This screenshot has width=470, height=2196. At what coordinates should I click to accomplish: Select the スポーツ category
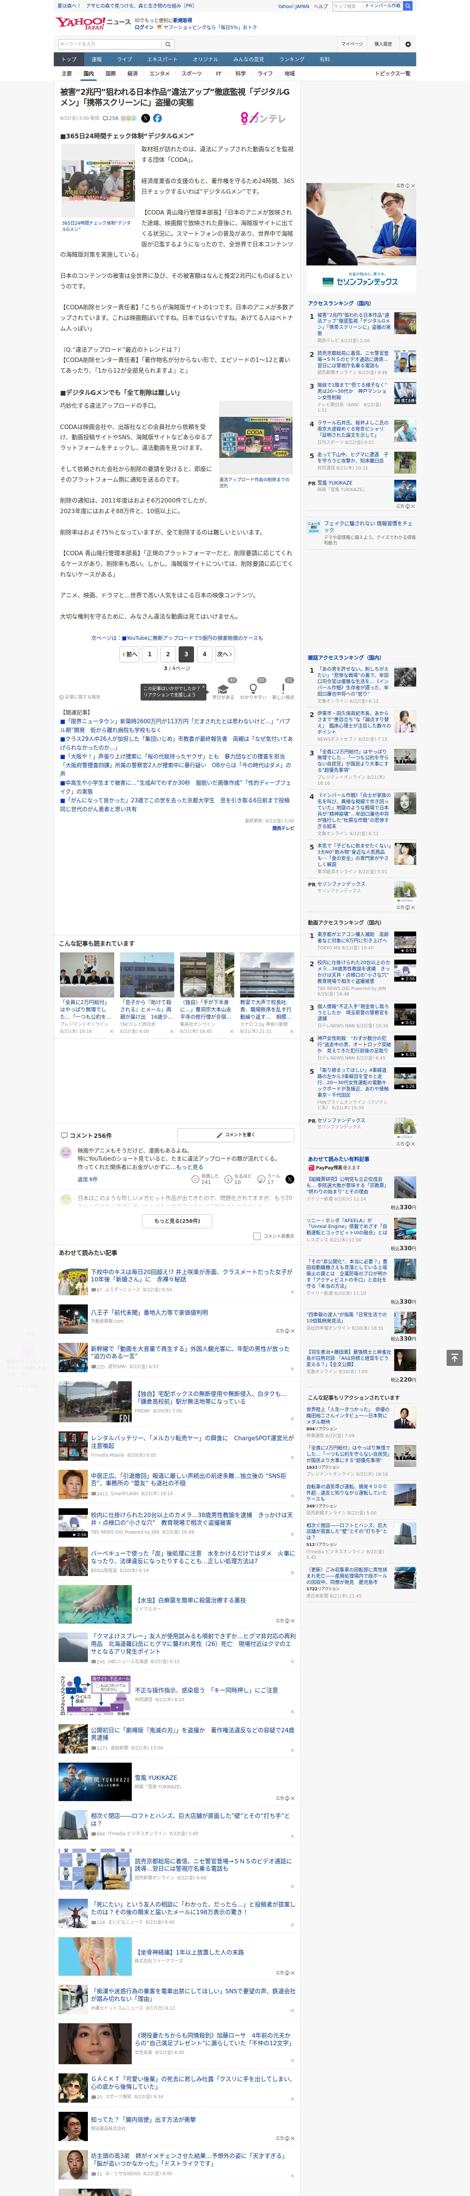192,73
